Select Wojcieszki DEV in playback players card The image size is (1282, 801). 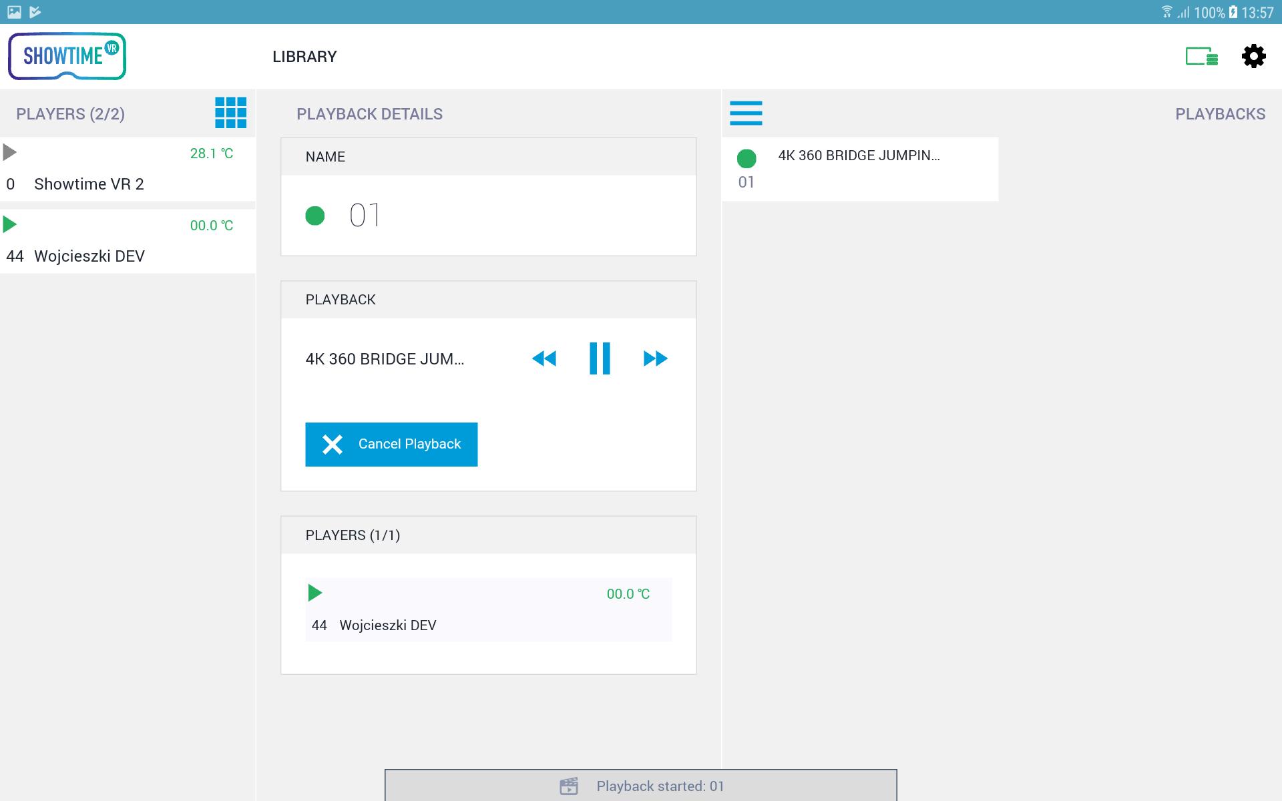tap(488, 609)
